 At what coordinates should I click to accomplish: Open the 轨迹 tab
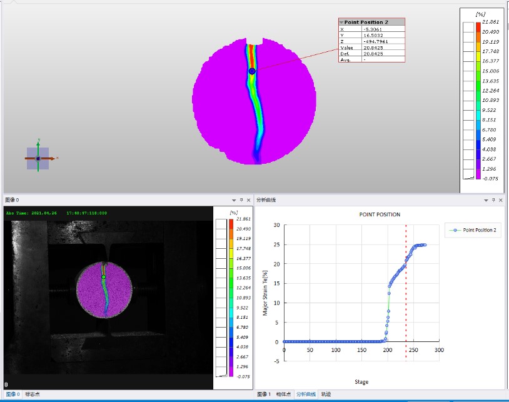click(x=326, y=394)
